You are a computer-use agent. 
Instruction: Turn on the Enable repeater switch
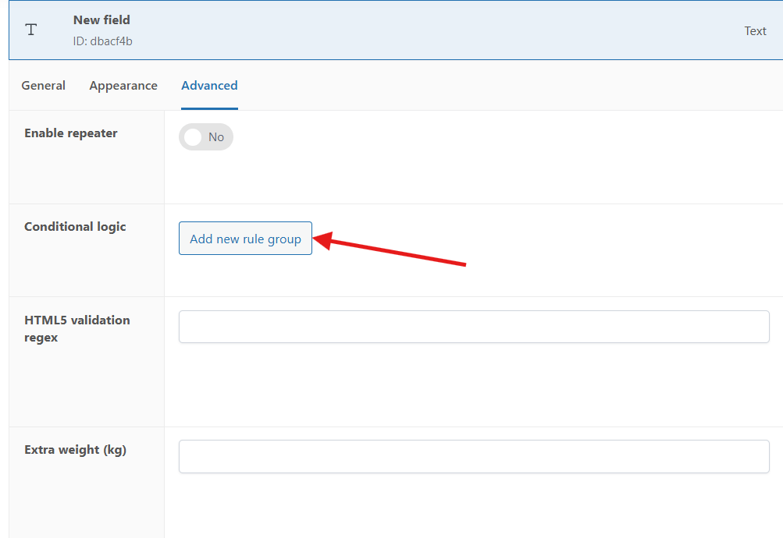point(206,137)
